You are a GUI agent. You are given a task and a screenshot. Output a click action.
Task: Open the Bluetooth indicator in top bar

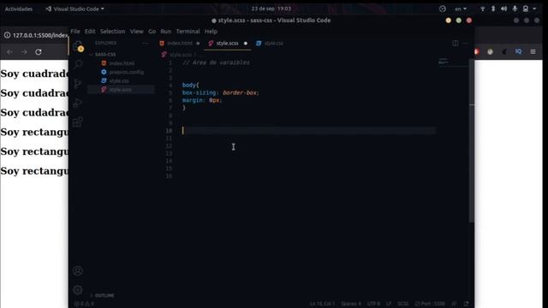coord(493,9)
